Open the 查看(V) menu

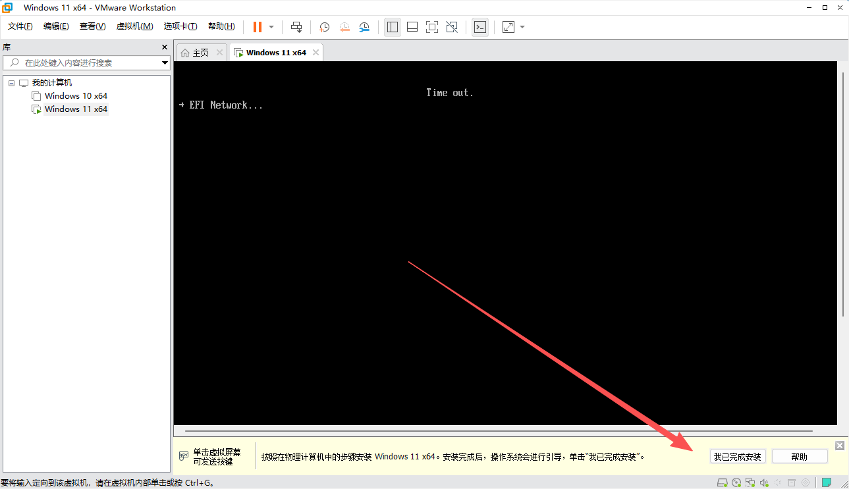pos(92,26)
